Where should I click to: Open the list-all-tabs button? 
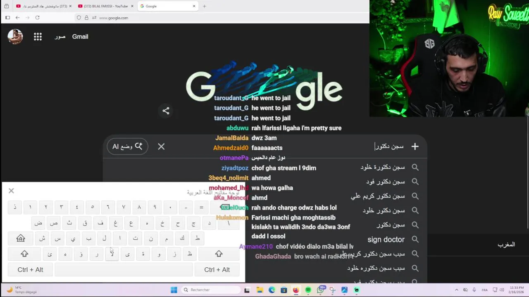pyautogui.click(x=6, y=6)
